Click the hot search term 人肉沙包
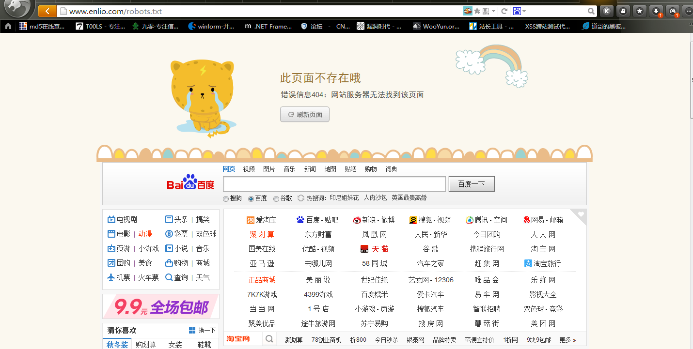This screenshot has height=349, width=693. [376, 198]
